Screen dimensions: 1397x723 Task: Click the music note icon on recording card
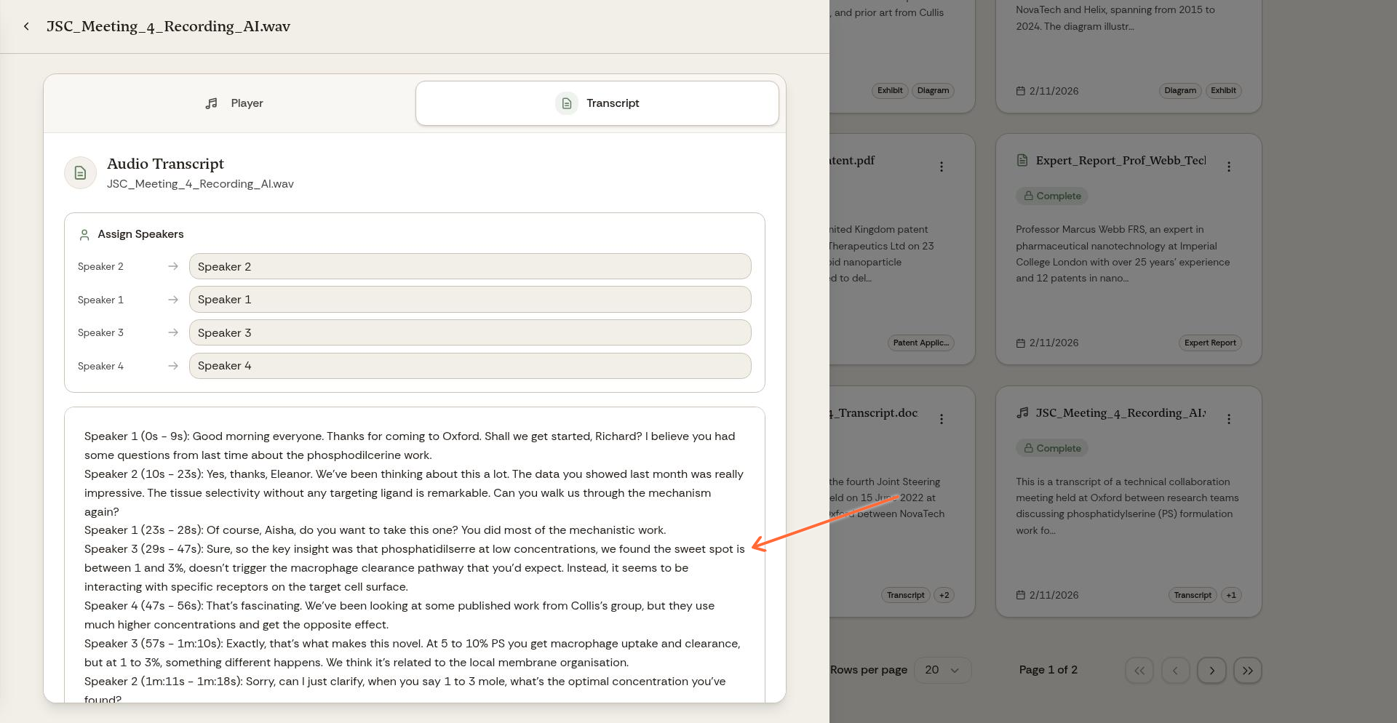pos(1022,412)
